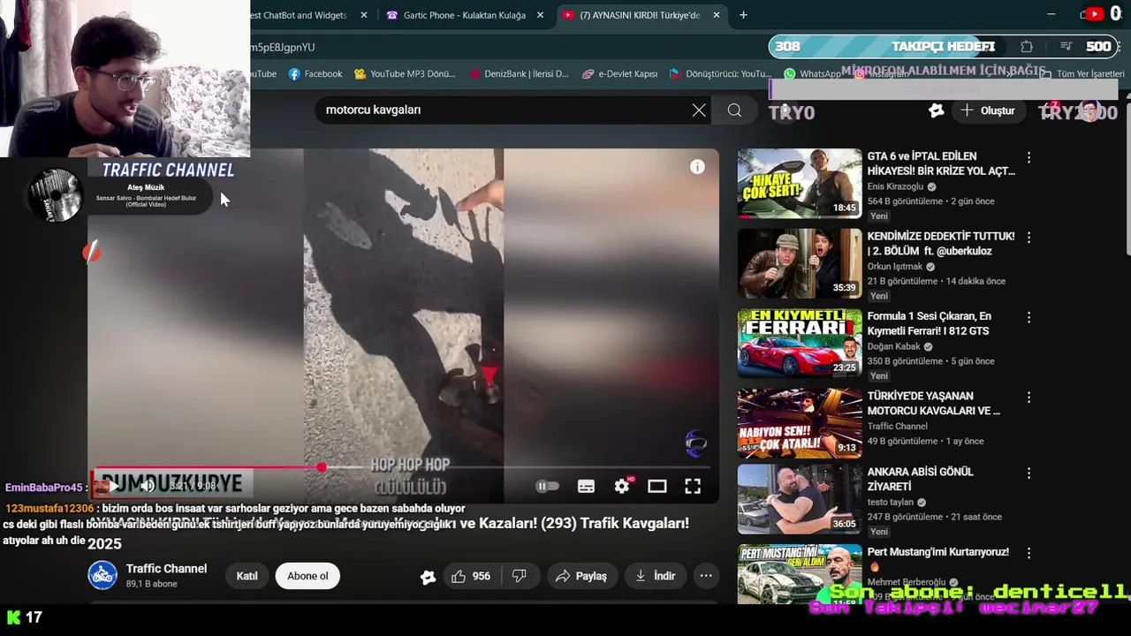The width and height of the screenshot is (1131, 636).
Task: Seek using the red progress bar scrubber
Action: 322,466
